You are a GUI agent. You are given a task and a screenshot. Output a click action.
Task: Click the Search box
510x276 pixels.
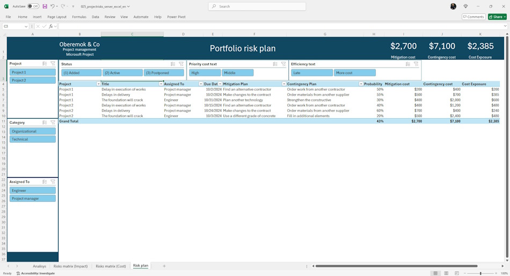click(257, 6)
